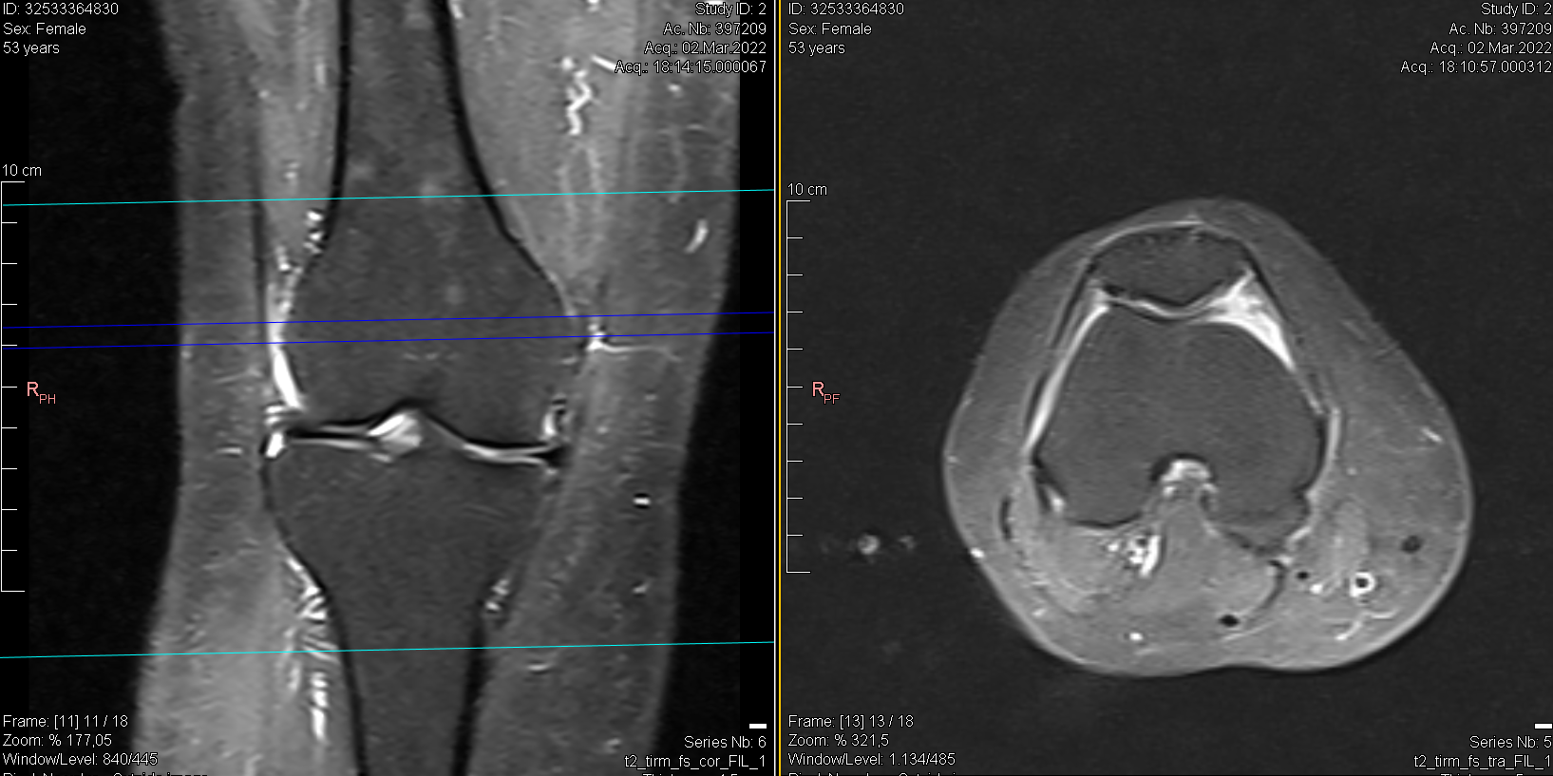Viewport: 1553px width, 776px height.
Task: Click the Frame 11 / 18 overlay text
Action: click(x=65, y=722)
